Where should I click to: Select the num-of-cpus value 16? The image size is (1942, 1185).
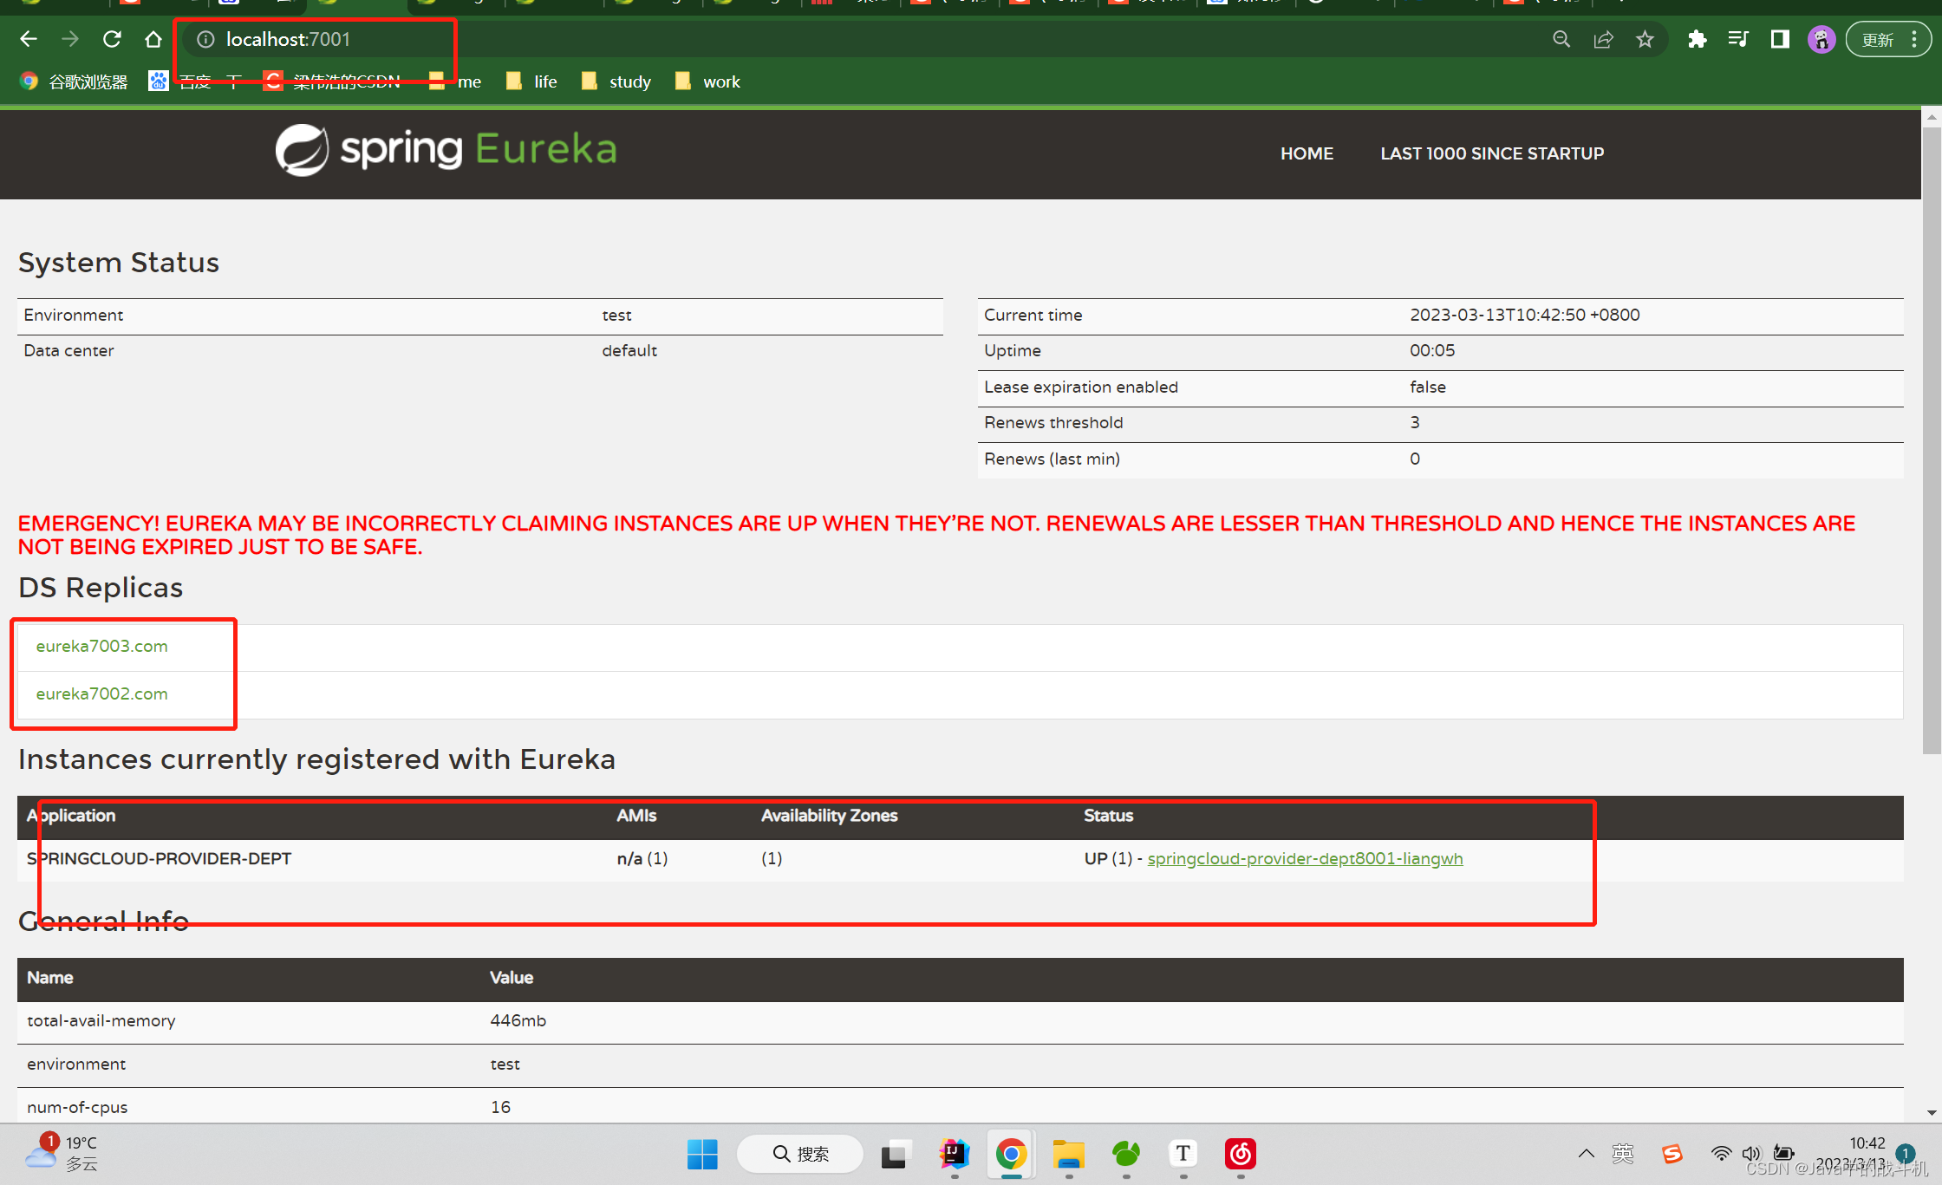point(500,1107)
